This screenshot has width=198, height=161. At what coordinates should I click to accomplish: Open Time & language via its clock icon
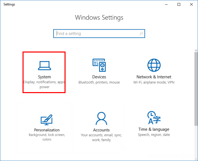[154, 118]
